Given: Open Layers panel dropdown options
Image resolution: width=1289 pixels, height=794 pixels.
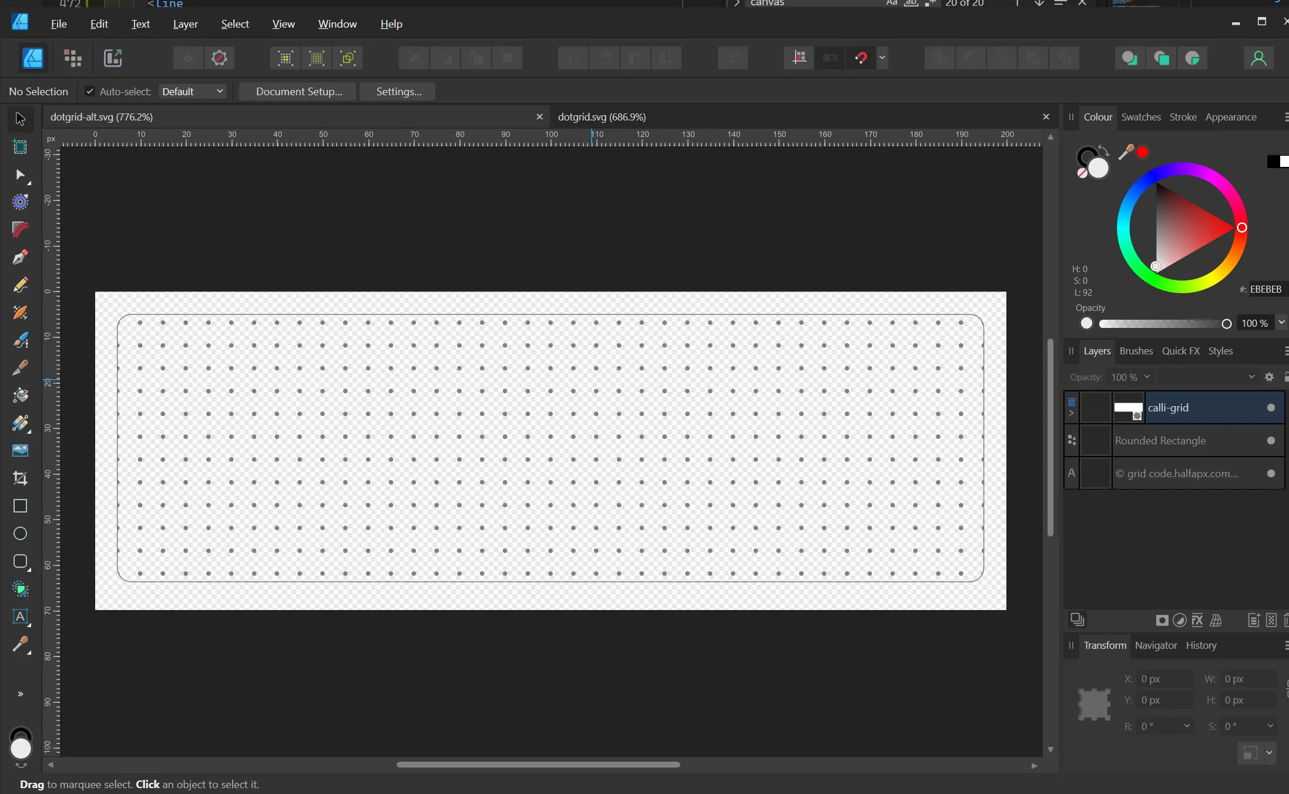Looking at the screenshot, I should point(1284,351).
